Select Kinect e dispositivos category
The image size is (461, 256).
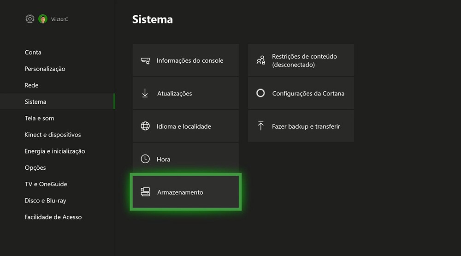click(x=53, y=135)
